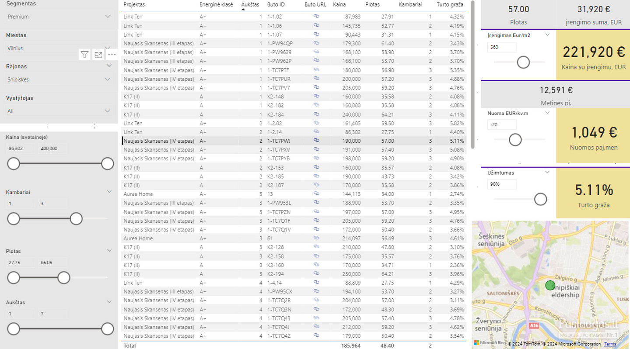Open the Miestas Vilnius dropdown

click(x=108, y=48)
